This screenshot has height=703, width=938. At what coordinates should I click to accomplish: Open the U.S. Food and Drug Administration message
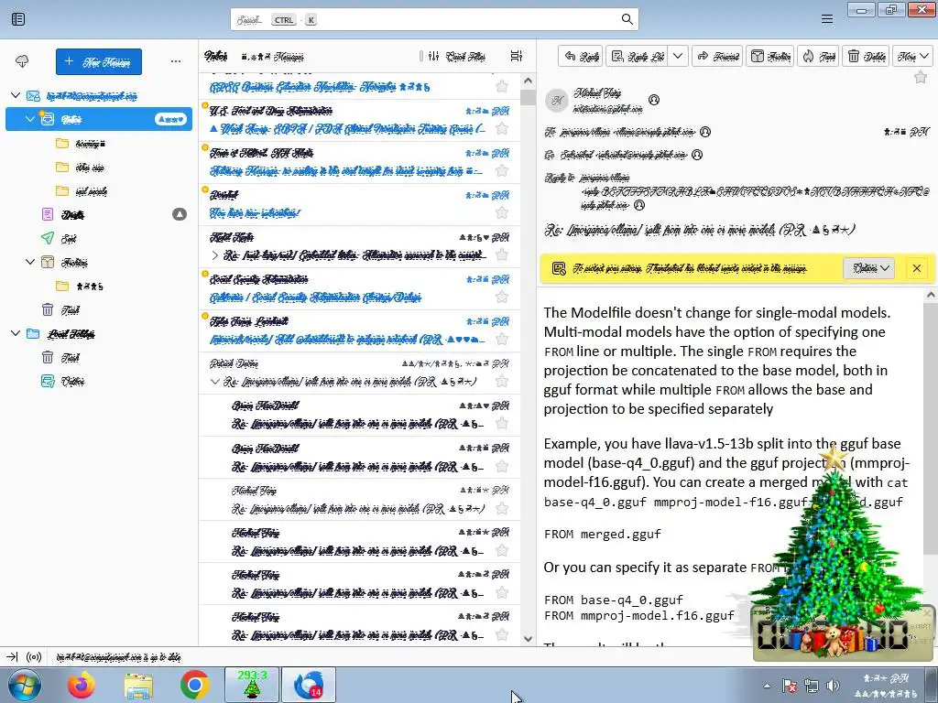point(359,120)
